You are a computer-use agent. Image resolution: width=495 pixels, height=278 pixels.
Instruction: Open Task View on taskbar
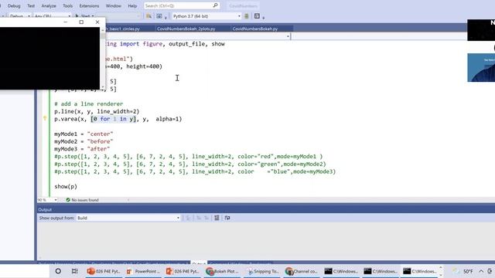point(74,271)
